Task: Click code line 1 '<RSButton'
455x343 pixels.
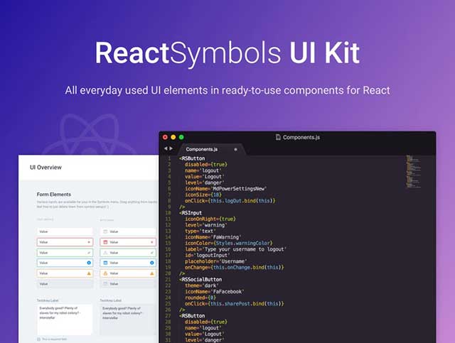Action: pos(192,158)
